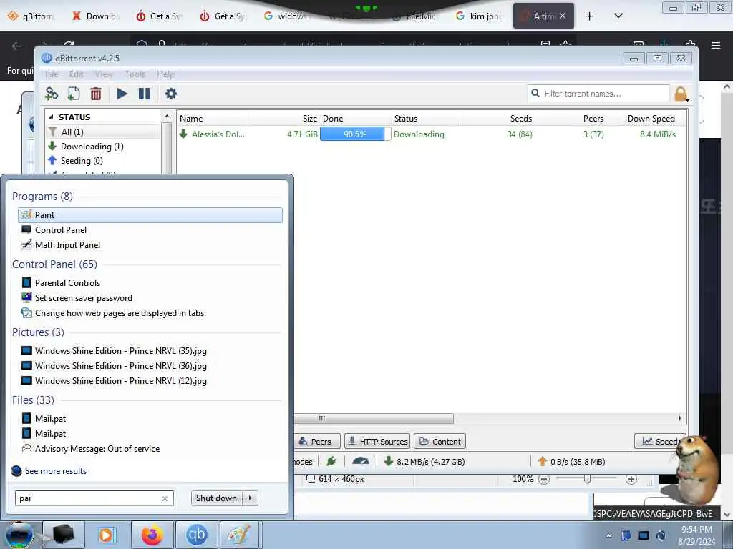Launch Paint from Start menu results
The width and height of the screenshot is (733, 549).
tap(150, 215)
